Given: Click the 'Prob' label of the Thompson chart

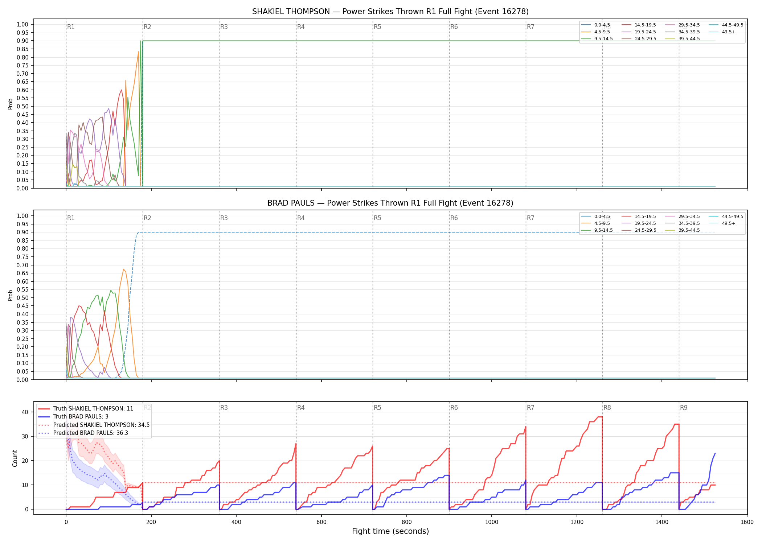Looking at the screenshot, I should [11, 104].
